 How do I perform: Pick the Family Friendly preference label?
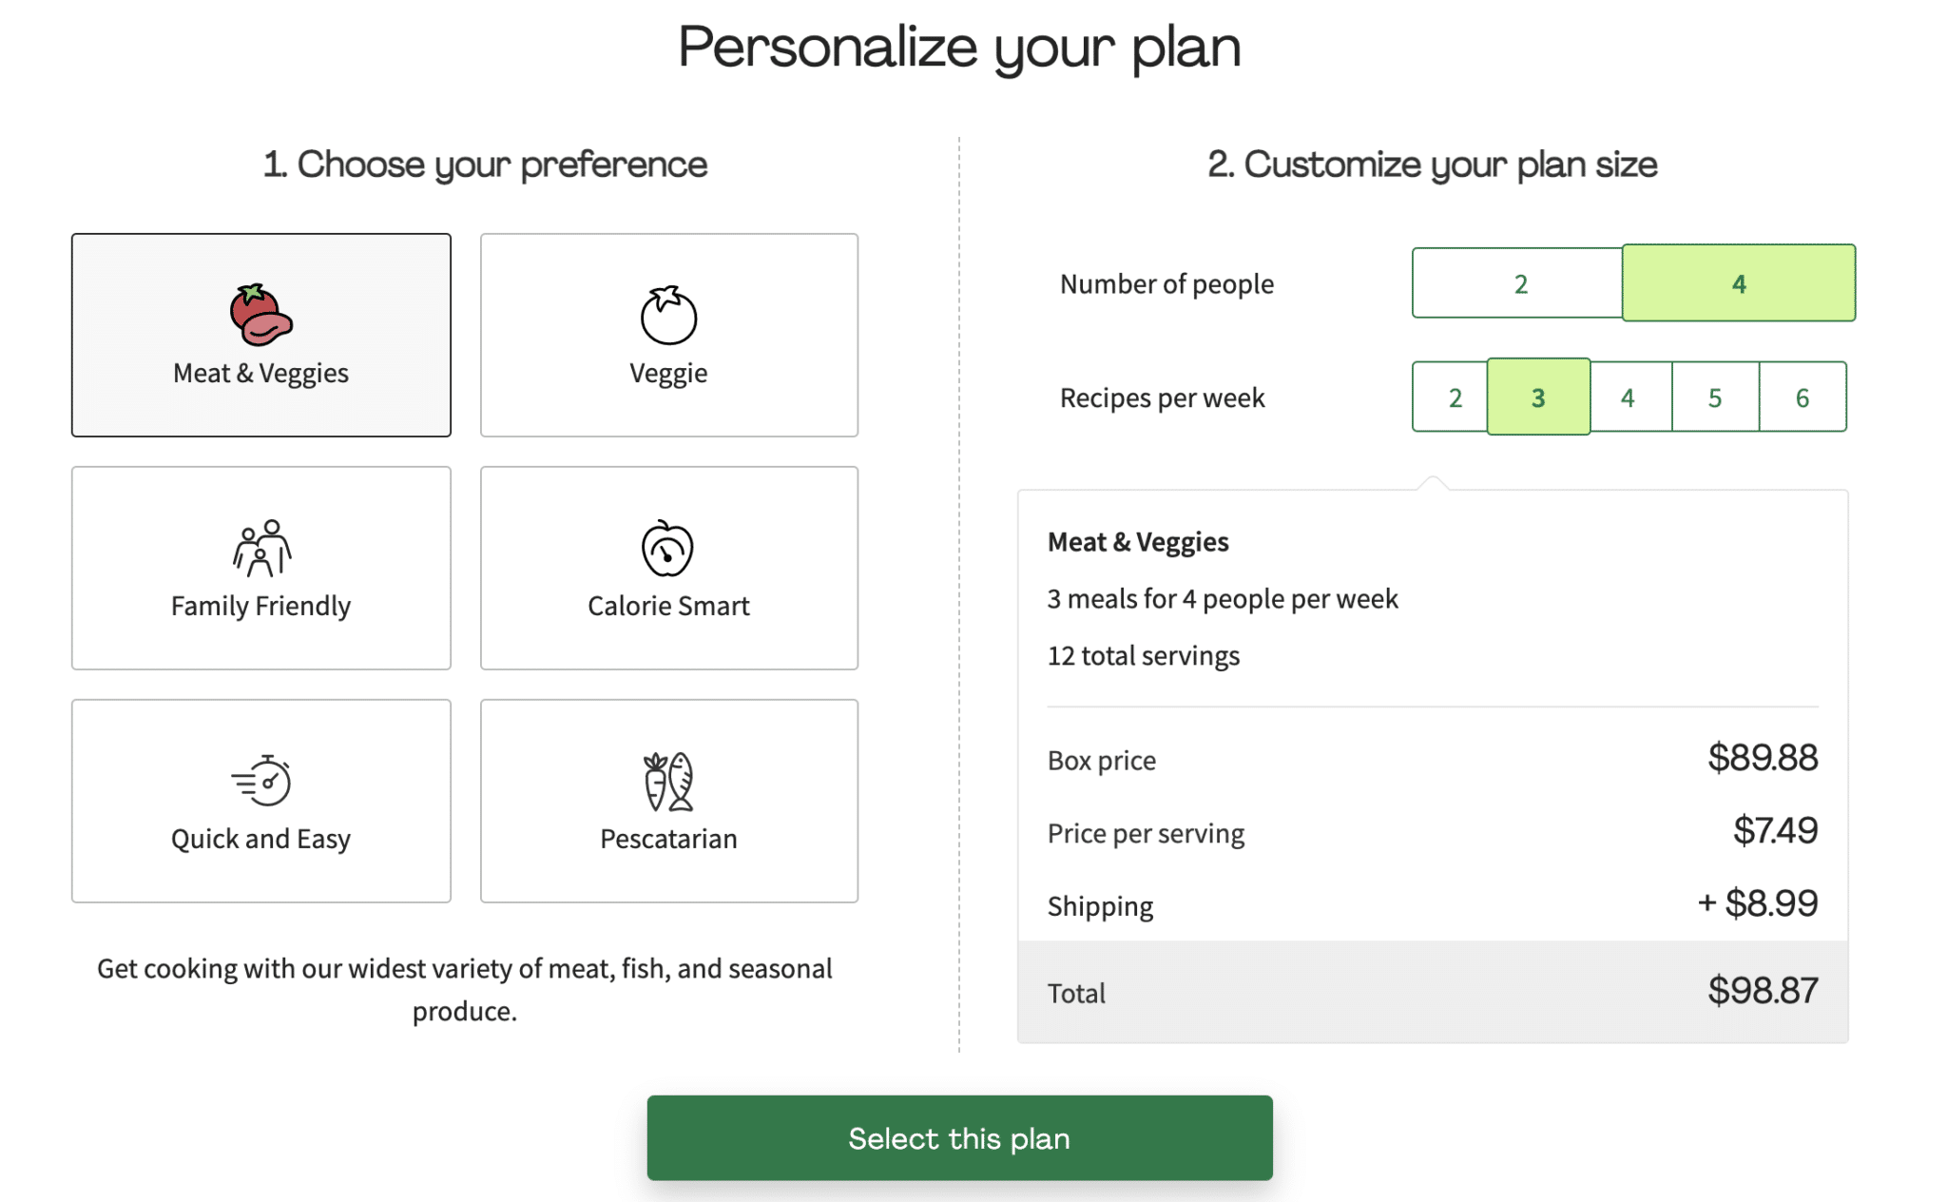[260, 606]
